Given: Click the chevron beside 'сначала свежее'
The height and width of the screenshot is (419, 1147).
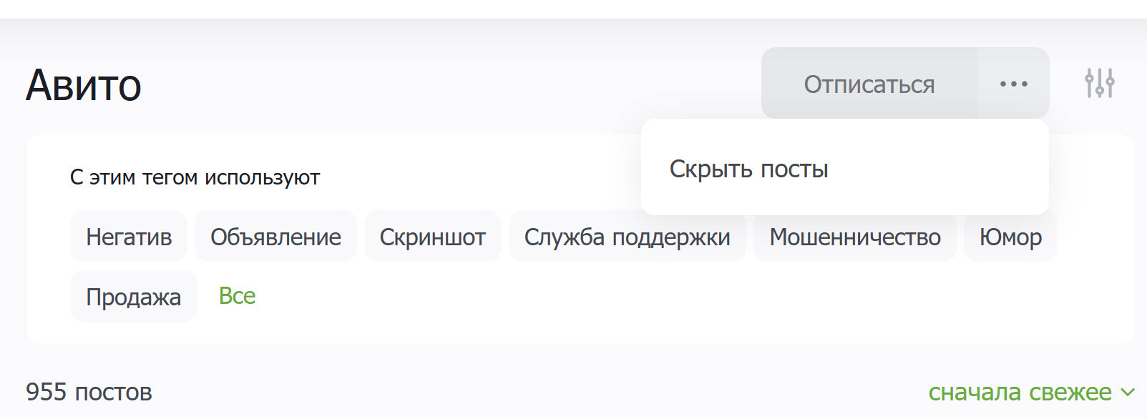Looking at the screenshot, I should (x=1128, y=392).
